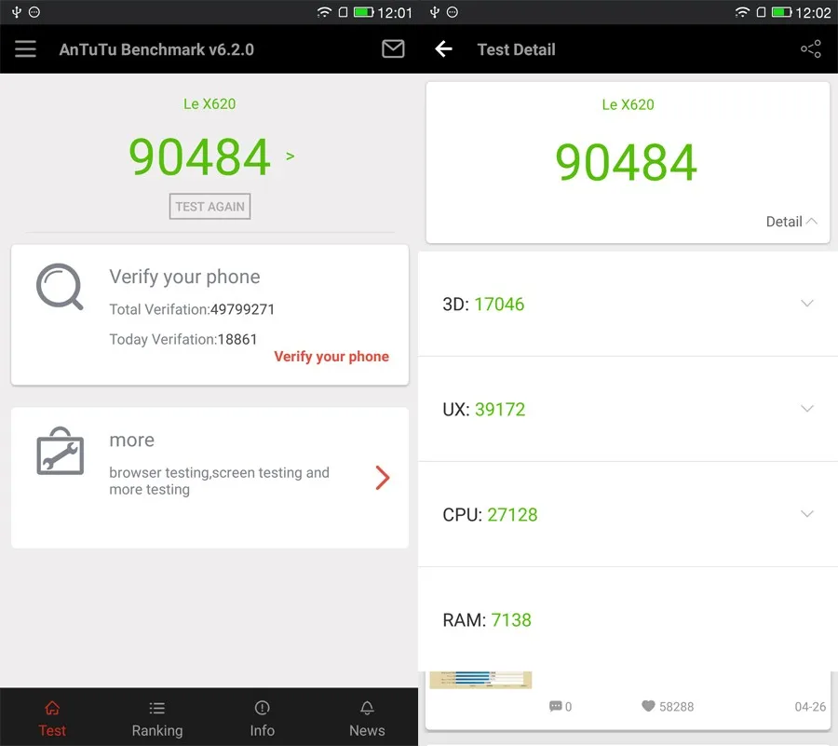Open score details via small green arrow
Image resolution: width=838 pixels, height=746 pixels.
(291, 156)
